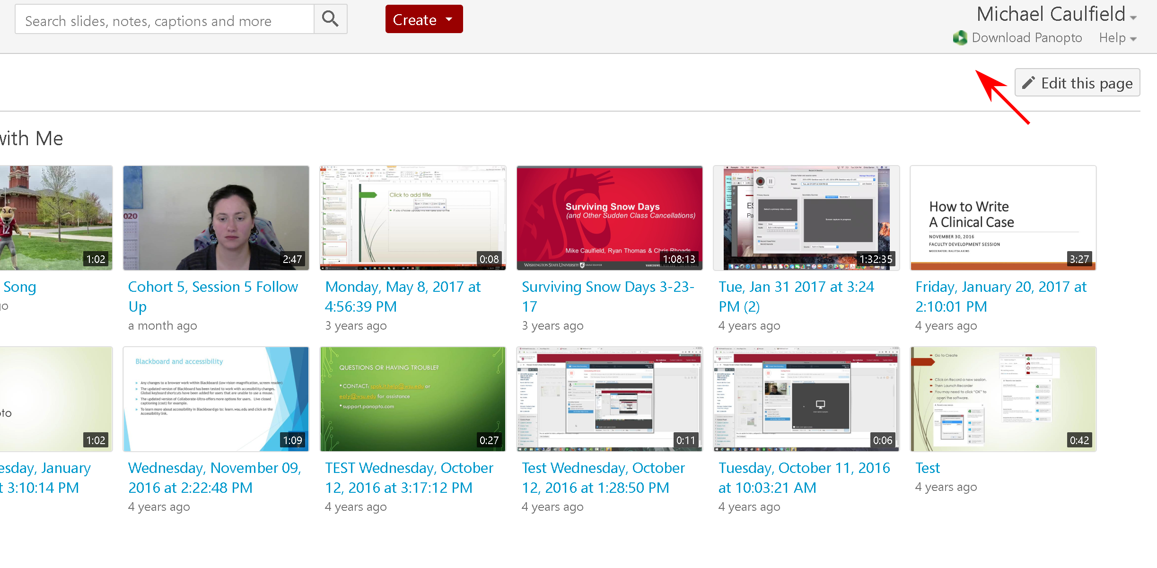Viewport: 1157px width, 568px height.
Task: Click the Panopto download logo icon
Action: point(960,38)
